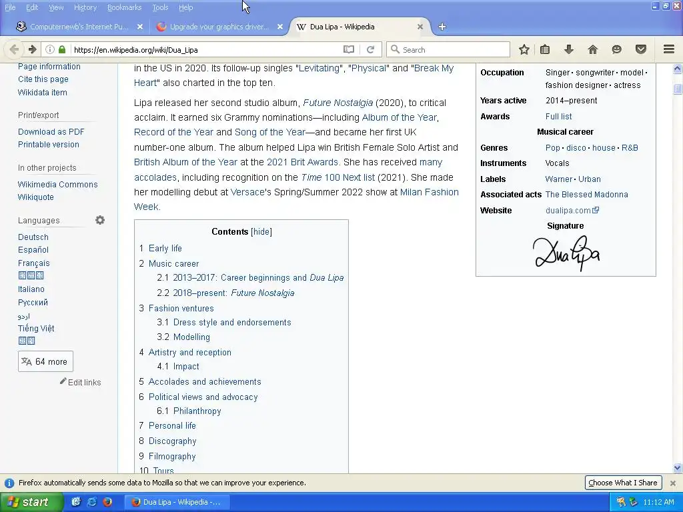Switch to Computernewb's Internet tab
This screenshot has width=683, height=512.
(x=79, y=27)
